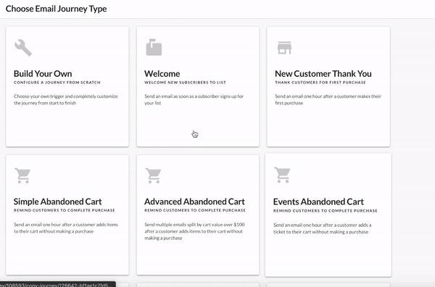Click the cart icon on Events Abandoned Cart
This screenshot has width=435, height=287.
pos(282,175)
